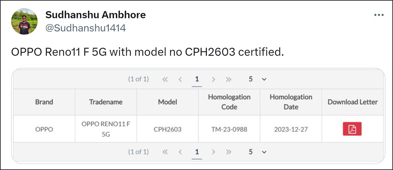Viewport: 393px width, 170px height.
Task: Click the Homologation Date column header
Action: tap(291, 102)
